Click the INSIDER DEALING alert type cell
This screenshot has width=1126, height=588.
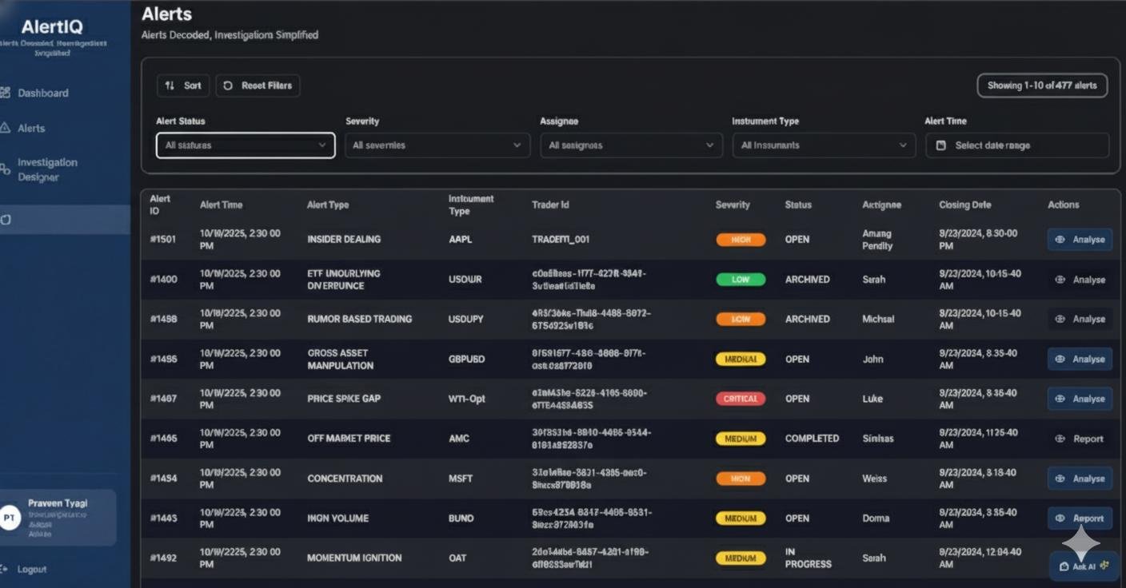click(x=344, y=240)
